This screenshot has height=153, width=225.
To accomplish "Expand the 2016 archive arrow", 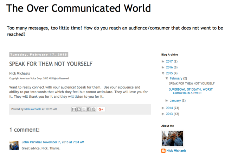I will pyautogui.click(x=163, y=67).
